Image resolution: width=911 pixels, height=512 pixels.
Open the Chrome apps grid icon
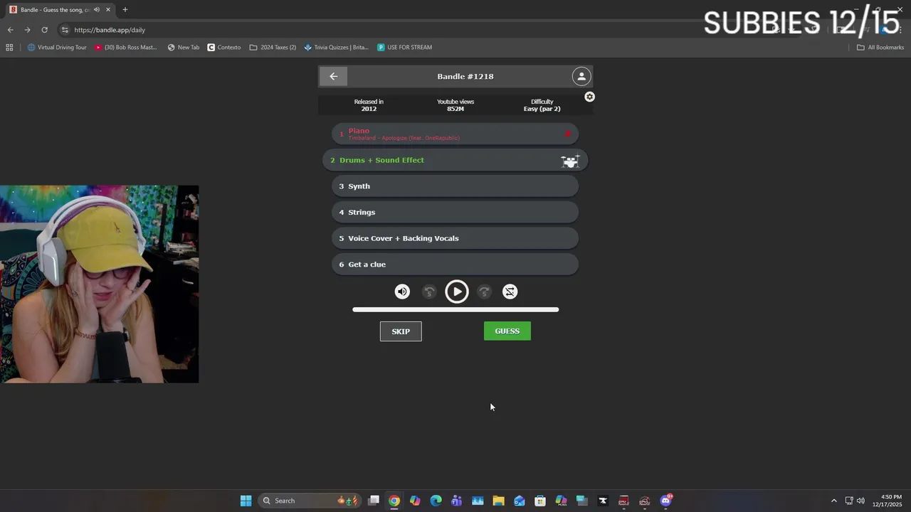(9, 48)
